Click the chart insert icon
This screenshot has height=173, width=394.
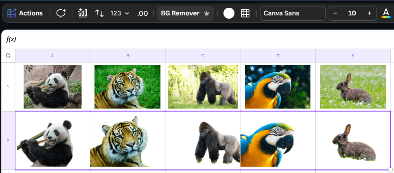click(83, 13)
